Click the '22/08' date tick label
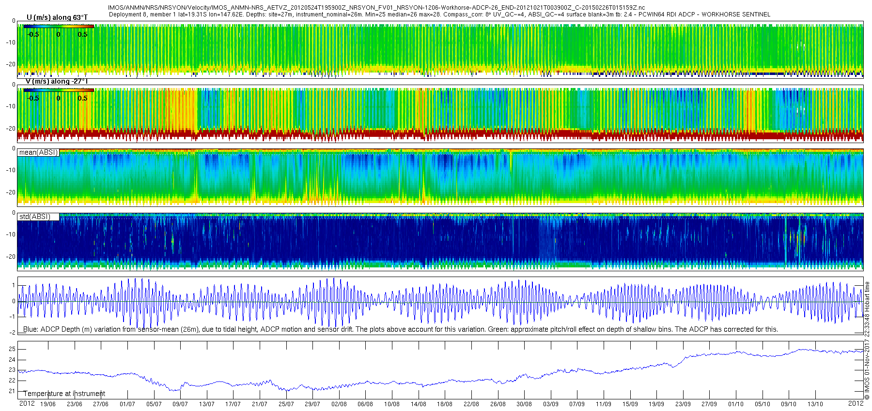The height and width of the screenshot is (411, 872). 471,404
